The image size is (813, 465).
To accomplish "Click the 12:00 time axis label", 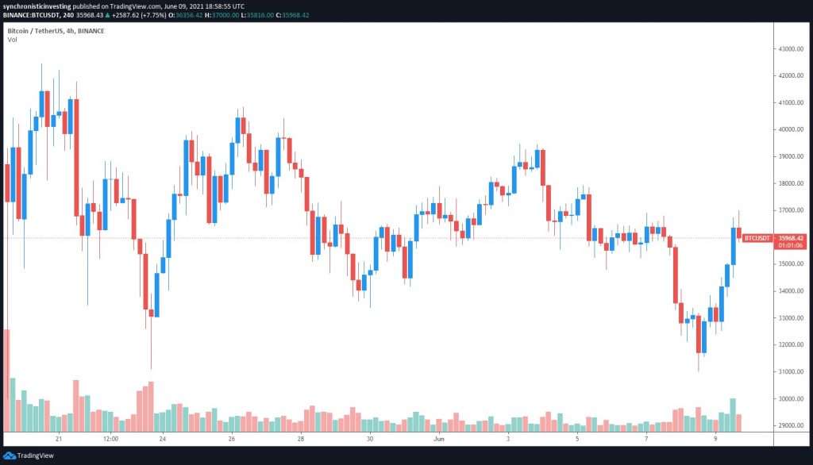I will point(110,439).
